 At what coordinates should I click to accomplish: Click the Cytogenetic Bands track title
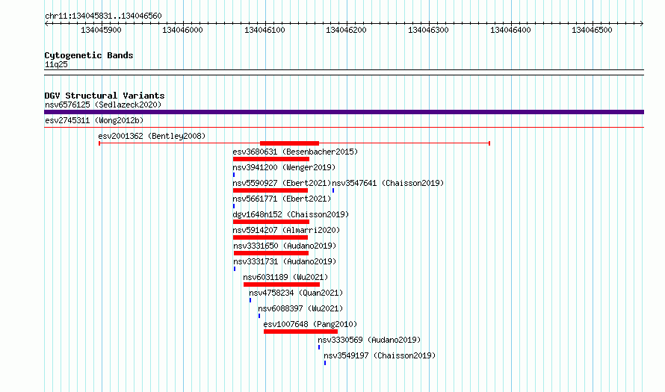(x=89, y=55)
